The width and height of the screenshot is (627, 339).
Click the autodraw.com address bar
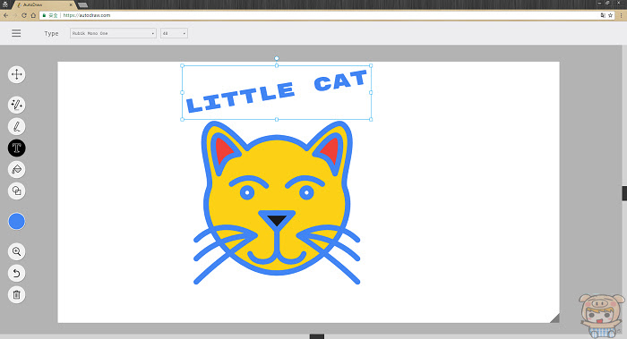(x=320, y=15)
